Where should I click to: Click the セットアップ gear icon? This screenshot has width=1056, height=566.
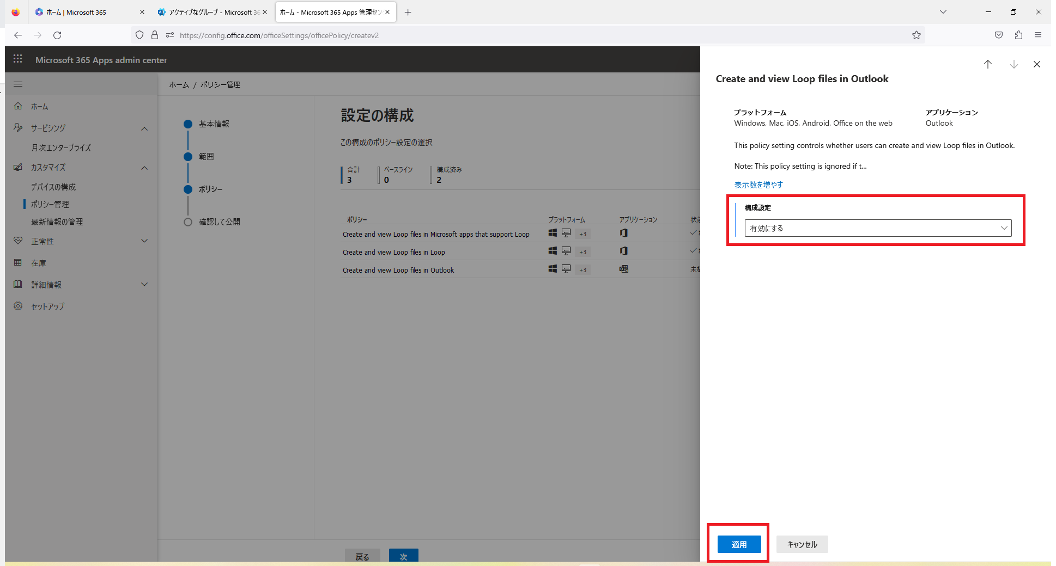pyautogui.click(x=18, y=306)
